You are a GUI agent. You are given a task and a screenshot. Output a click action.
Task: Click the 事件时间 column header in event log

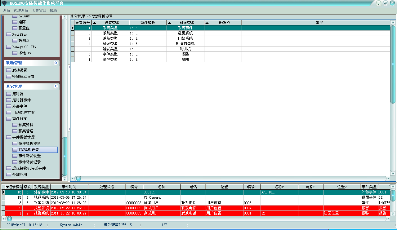click(69, 187)
